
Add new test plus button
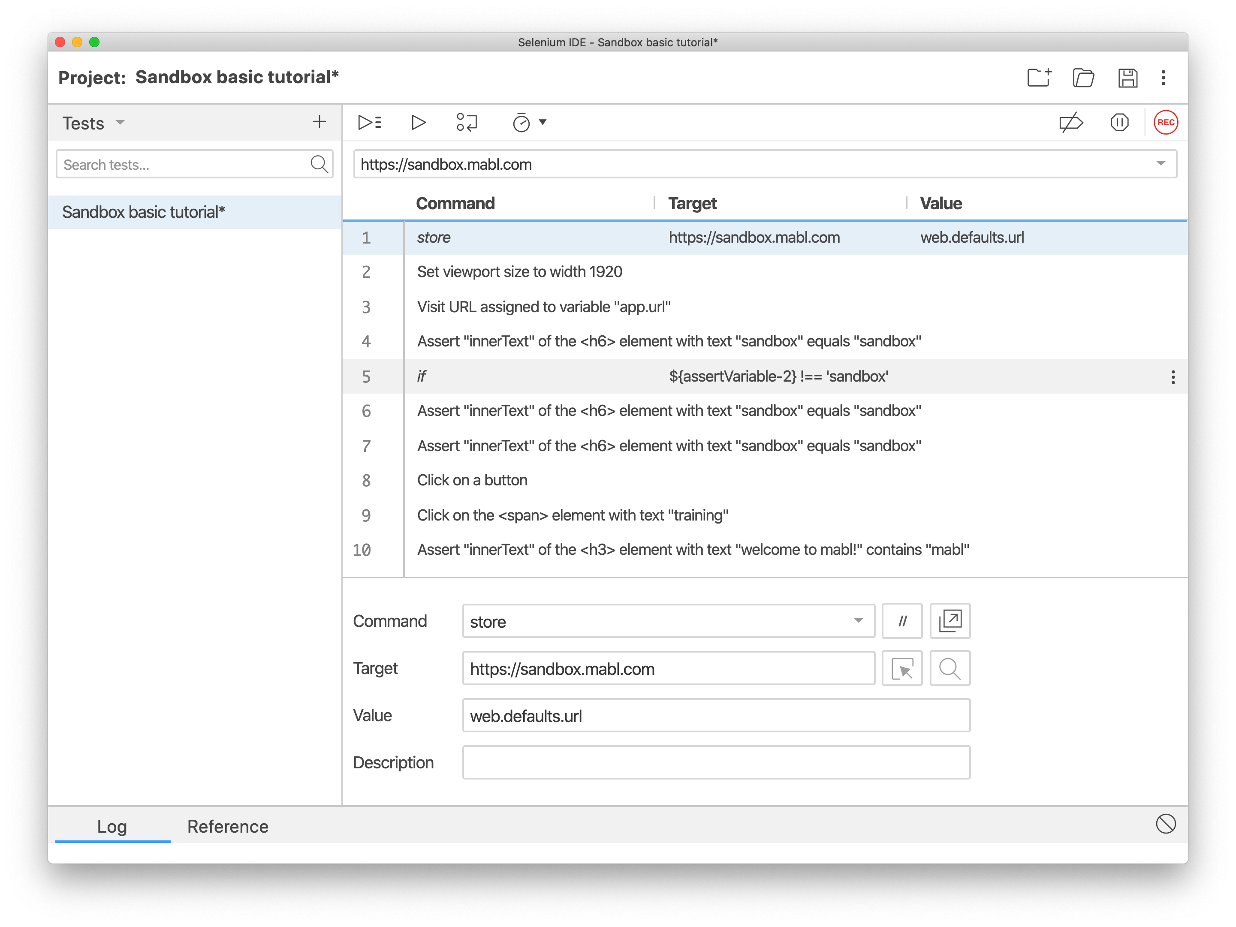(319, 121)
